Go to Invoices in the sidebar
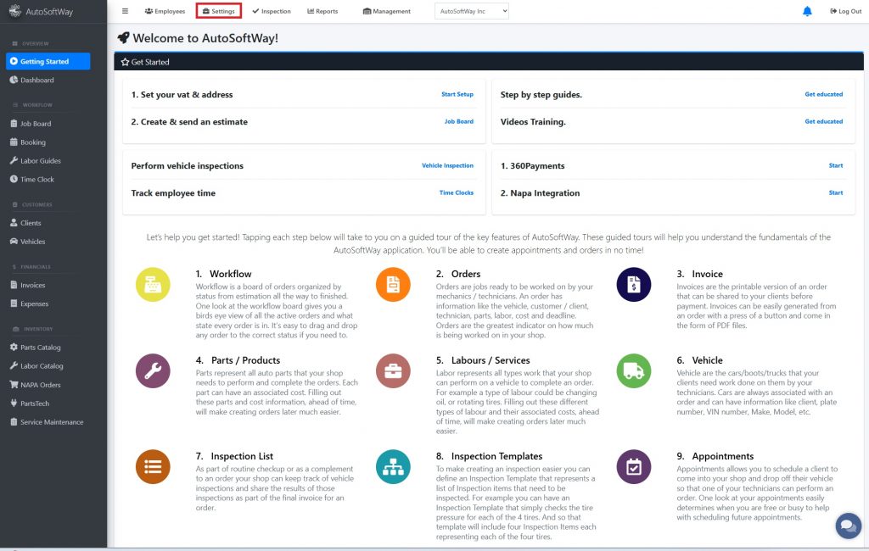 (x=33, y=286)
